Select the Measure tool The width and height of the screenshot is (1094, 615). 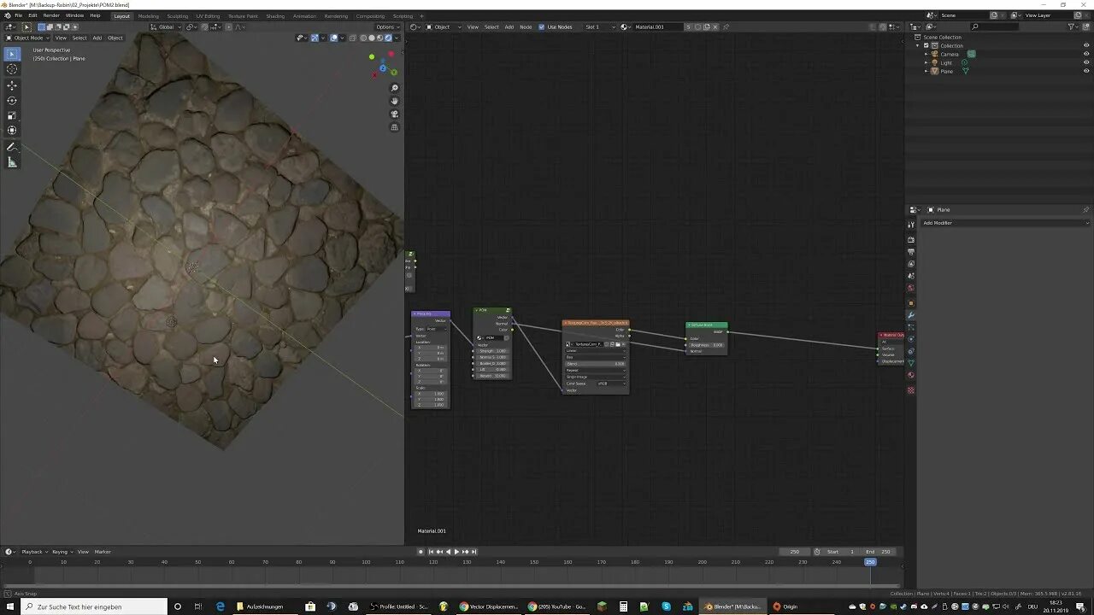pyautogui.click(x=12, y=161)
